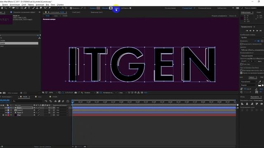Play the preview with the Play button
Viewport: 264px width, 148px height.
click(254, 31)
